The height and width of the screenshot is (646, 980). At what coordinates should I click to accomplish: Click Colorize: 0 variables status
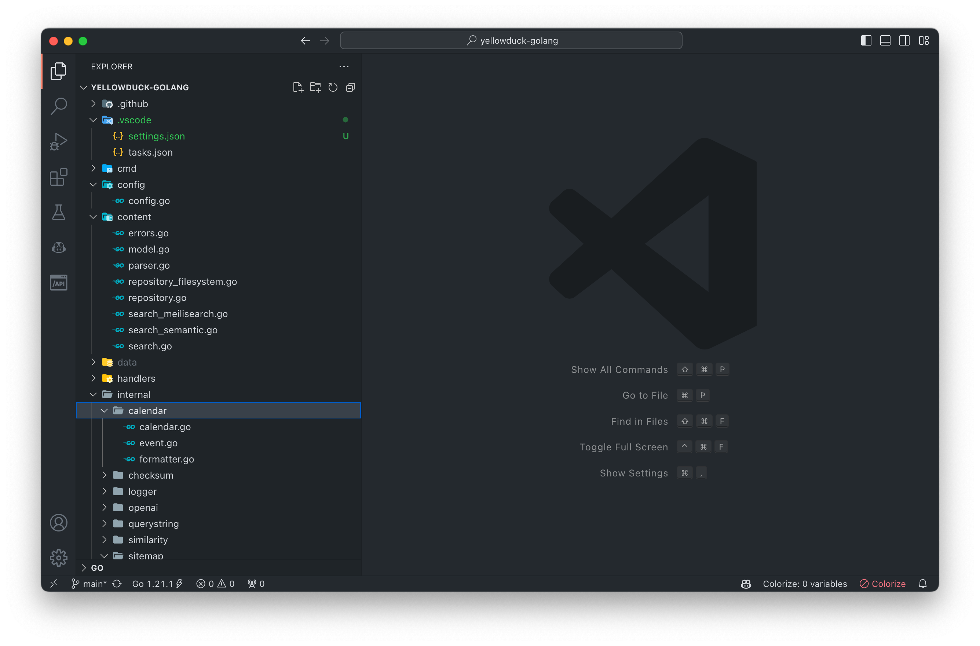805,583
